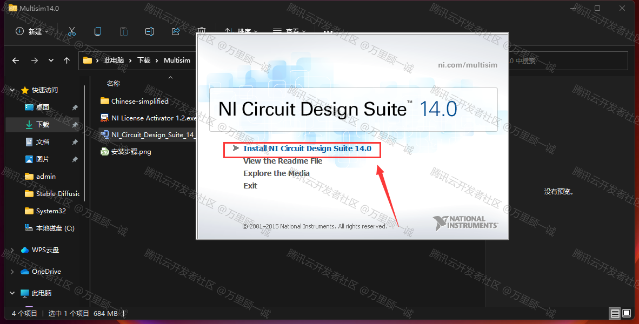
Task: Expand the OneDrive tree node
Action: point(12,272)
